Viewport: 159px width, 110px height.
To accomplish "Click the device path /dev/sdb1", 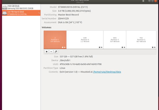I will (x=65, y=60).
